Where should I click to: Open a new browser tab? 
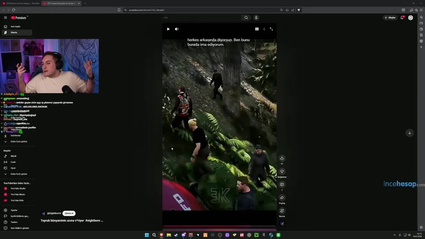point(85,3)
